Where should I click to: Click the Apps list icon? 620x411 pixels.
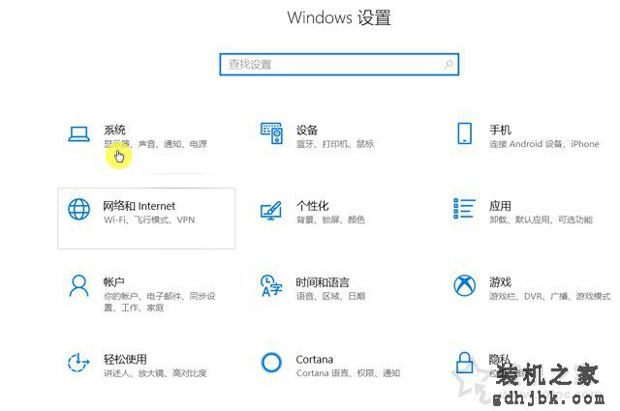[464, 209]
